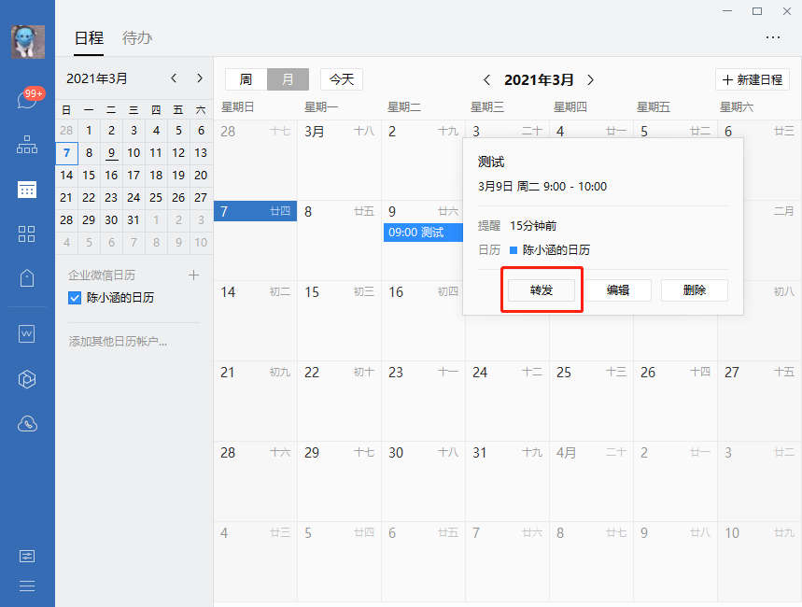Click the 删除 delete button
This screenshot has width=802, height=607.
click(x=694, y=290)
